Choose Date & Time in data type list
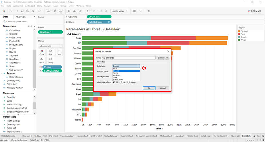 [126, 80]
